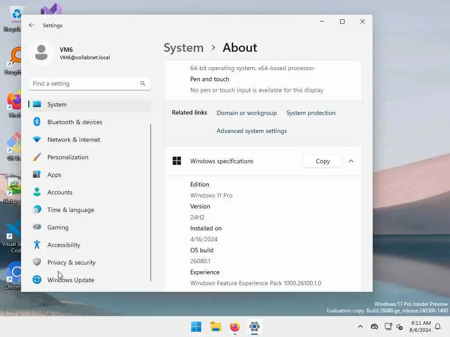Open the Domain or workgroup link

[247, 113]
